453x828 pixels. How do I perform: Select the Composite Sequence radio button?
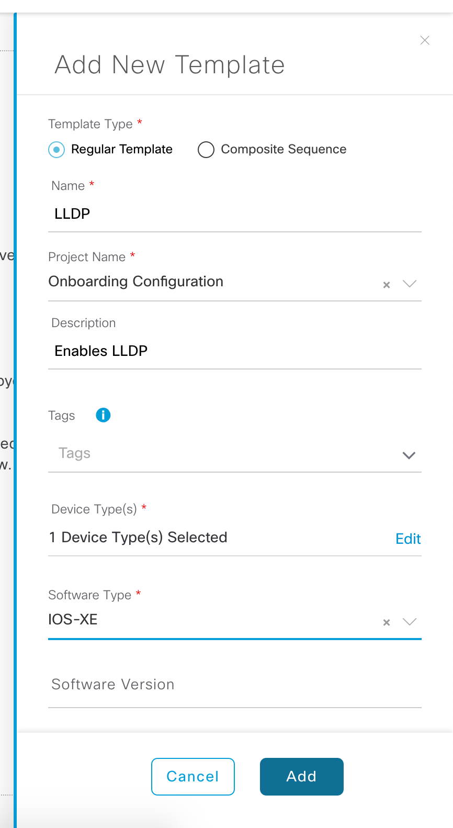[206, 150]
